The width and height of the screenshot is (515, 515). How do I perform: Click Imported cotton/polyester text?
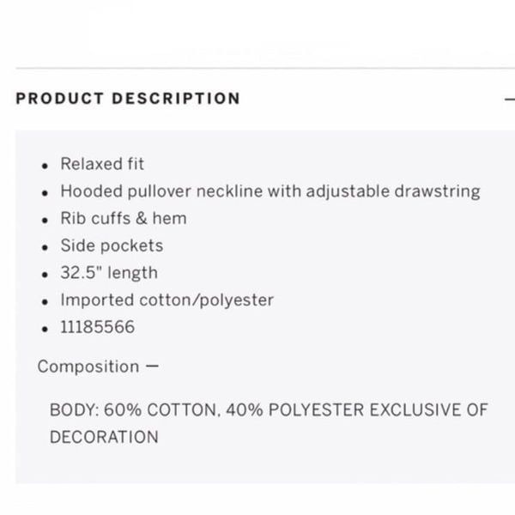[167, 300]
